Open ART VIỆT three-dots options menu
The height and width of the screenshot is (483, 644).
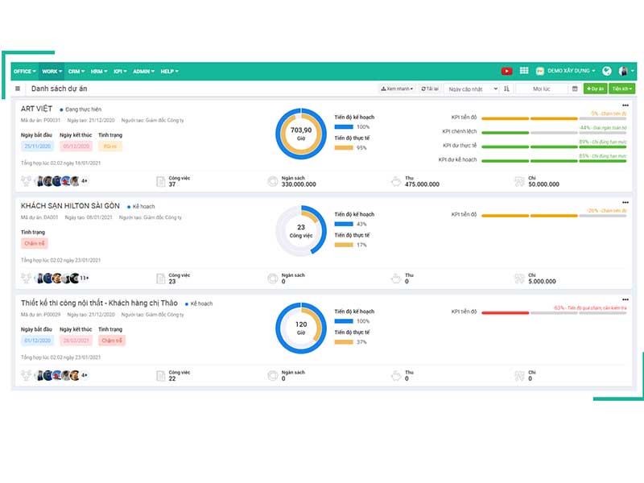coord(625,105)
